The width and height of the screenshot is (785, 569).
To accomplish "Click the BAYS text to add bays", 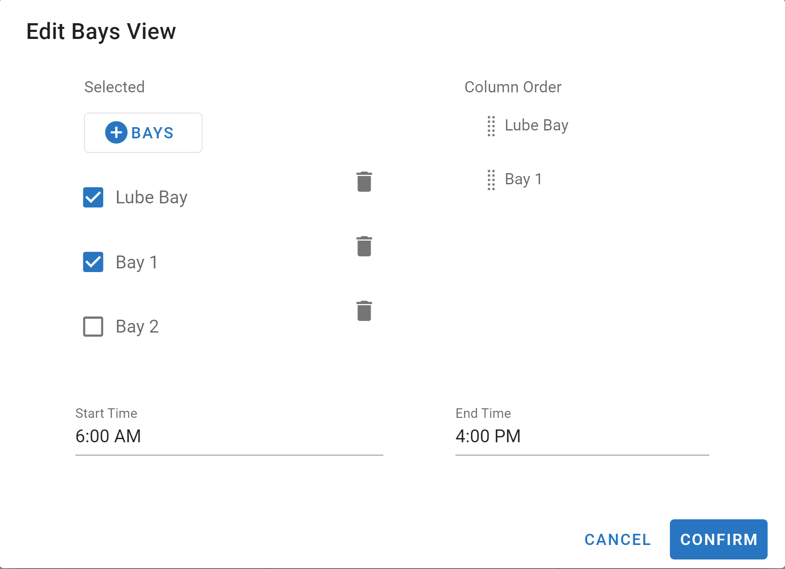I will (x=152, y=133).
